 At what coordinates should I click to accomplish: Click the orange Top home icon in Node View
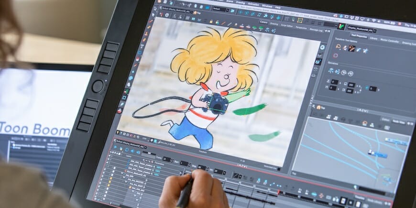click(318, 108)
